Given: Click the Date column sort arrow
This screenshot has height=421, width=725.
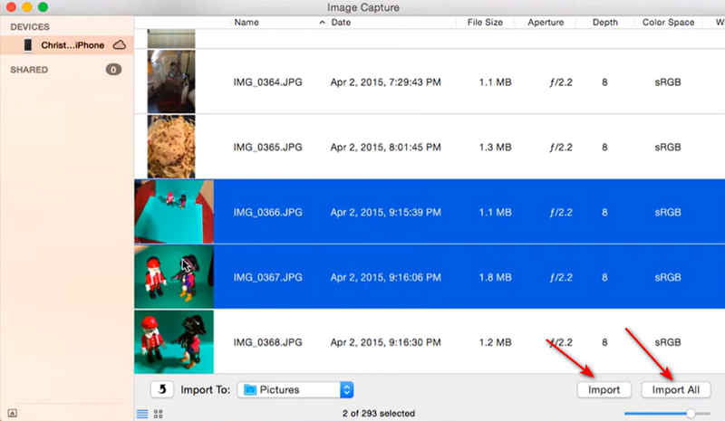Looking at the screenshot, I should point(322,23).
